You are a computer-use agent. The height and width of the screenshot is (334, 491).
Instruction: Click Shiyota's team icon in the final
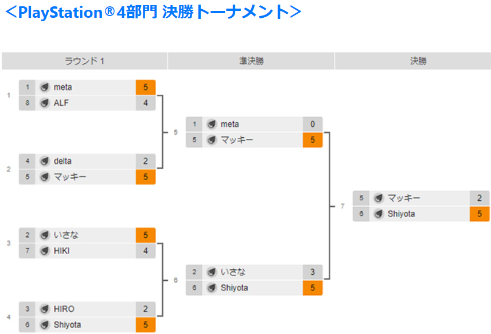pyautogui.click(x=379, y=213)
